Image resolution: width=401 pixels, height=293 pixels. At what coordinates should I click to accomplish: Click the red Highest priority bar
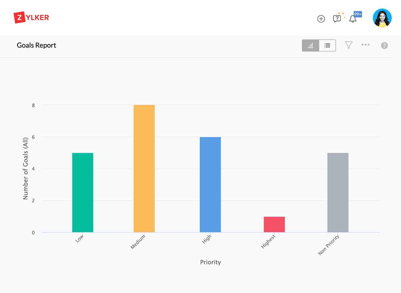tap(274, 224)
